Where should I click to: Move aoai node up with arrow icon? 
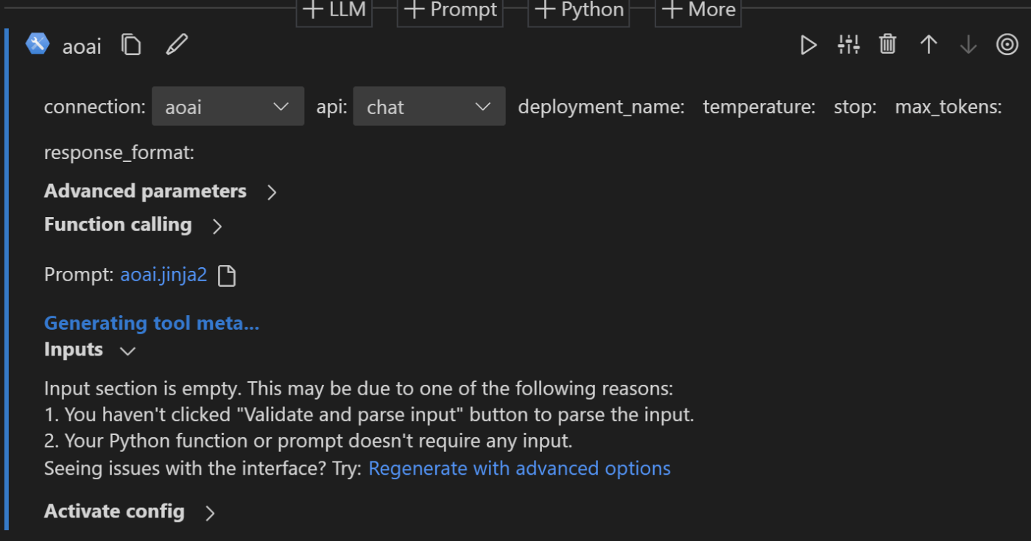(928, 46)
